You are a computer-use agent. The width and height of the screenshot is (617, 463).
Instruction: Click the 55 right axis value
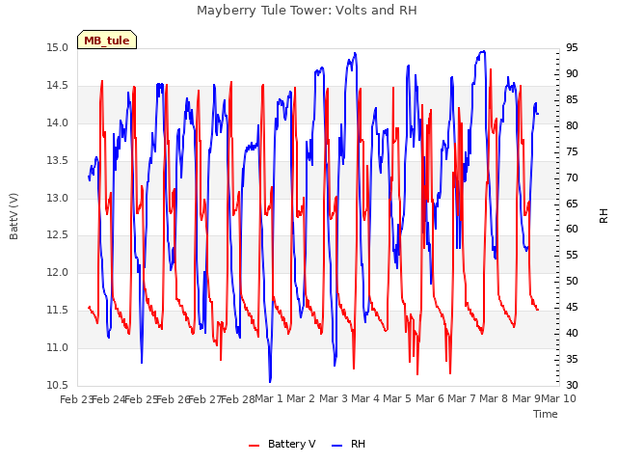tap(572, 255)
